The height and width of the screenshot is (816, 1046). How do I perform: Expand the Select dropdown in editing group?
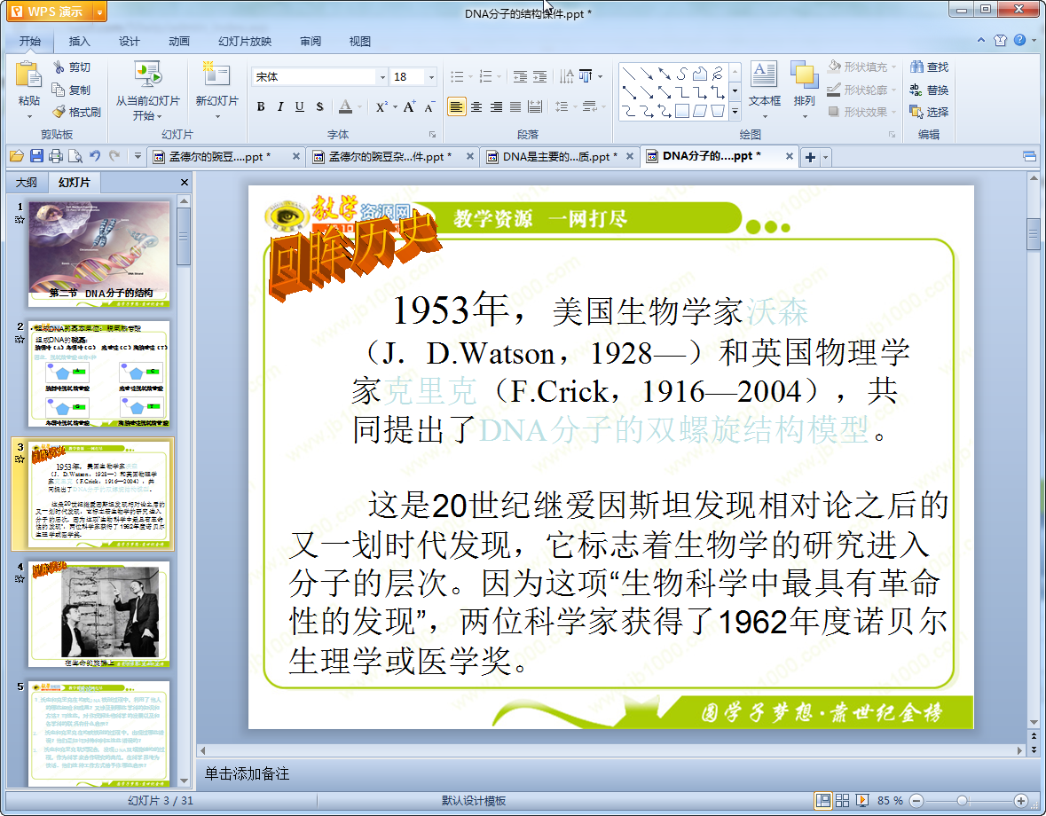click(929, 112)
